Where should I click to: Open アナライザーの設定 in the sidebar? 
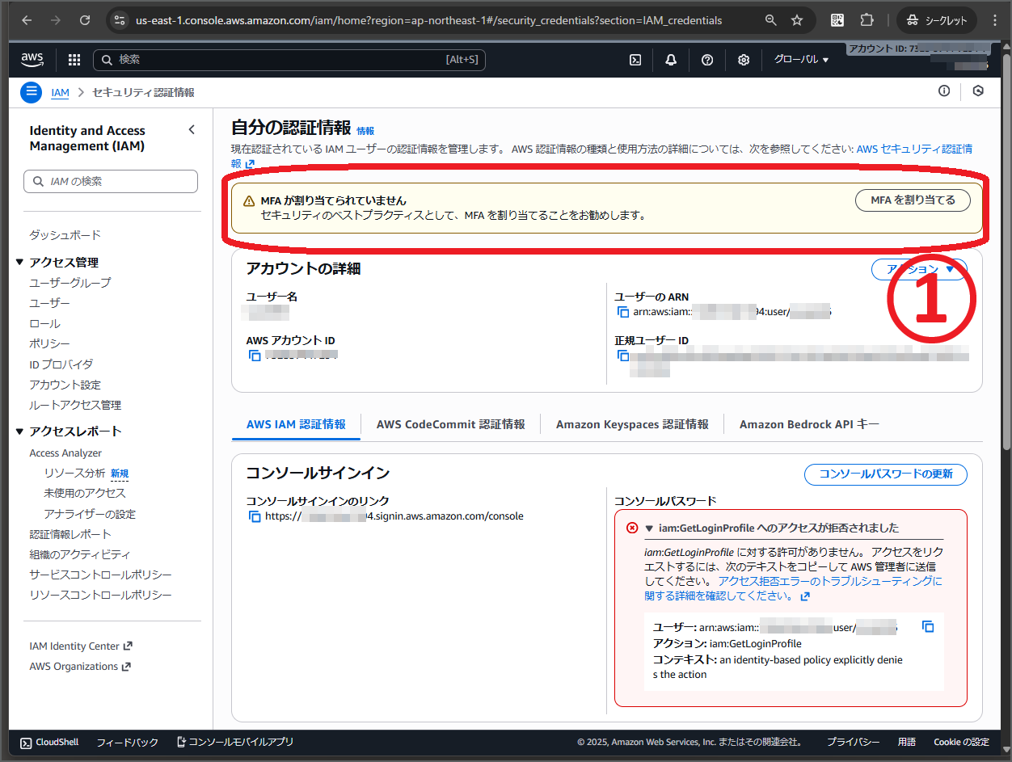(90, 514)
